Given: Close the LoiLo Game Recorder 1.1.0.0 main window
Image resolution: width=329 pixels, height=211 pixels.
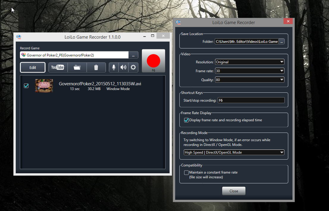Looking at the screenshot, I should tap(163, 36).
